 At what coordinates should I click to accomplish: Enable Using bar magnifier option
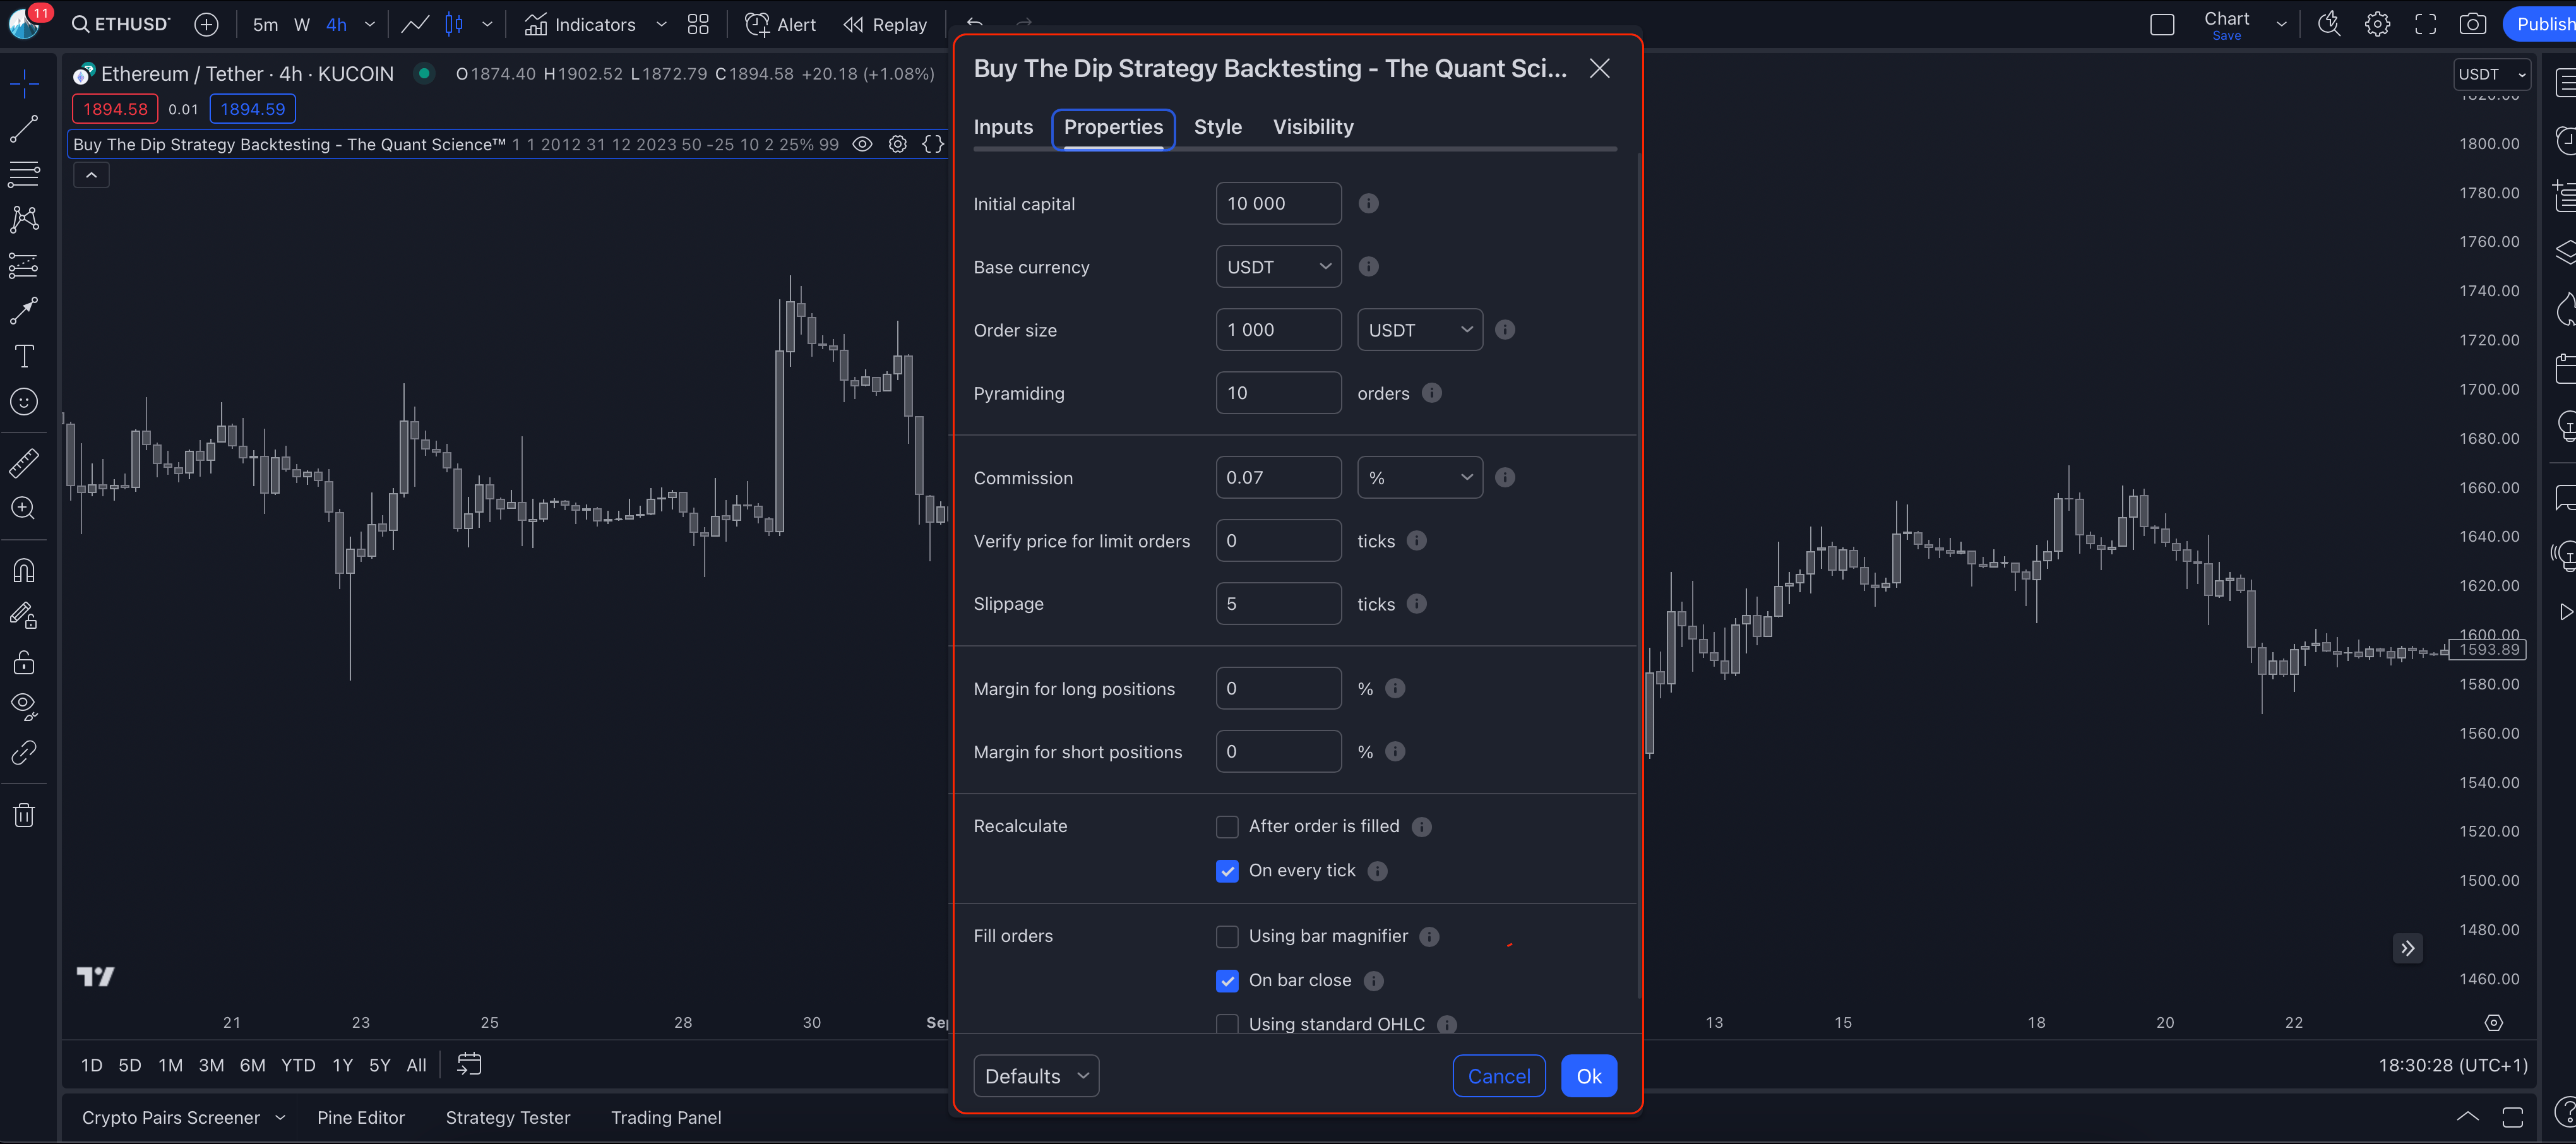1227,937
